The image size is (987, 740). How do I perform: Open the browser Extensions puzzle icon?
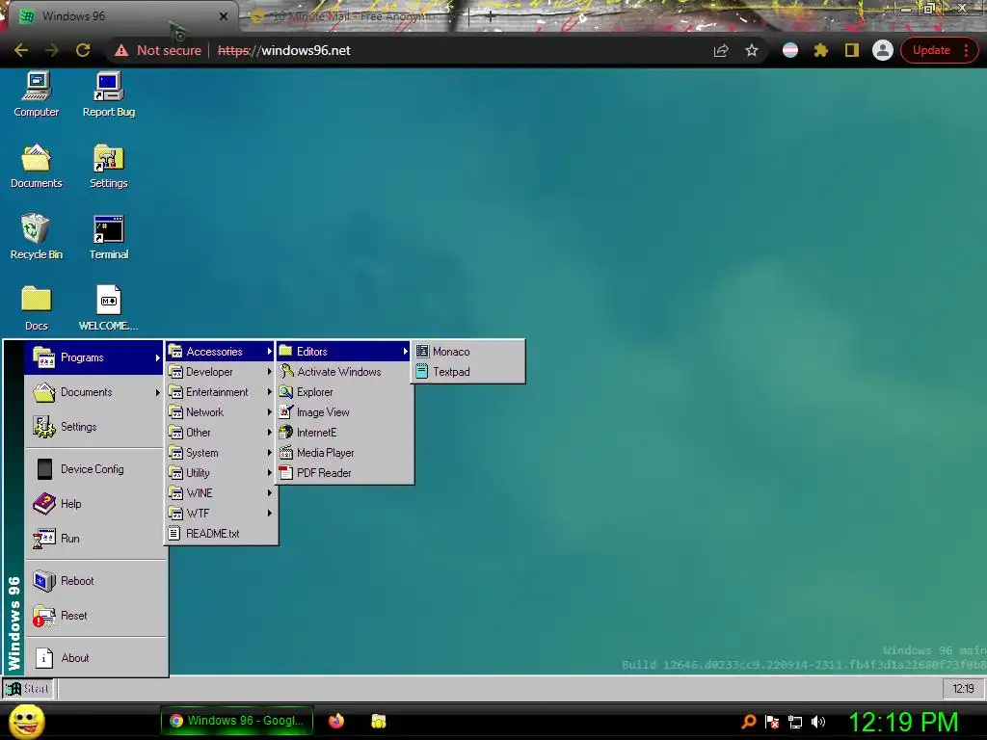(x=821, y=50)
